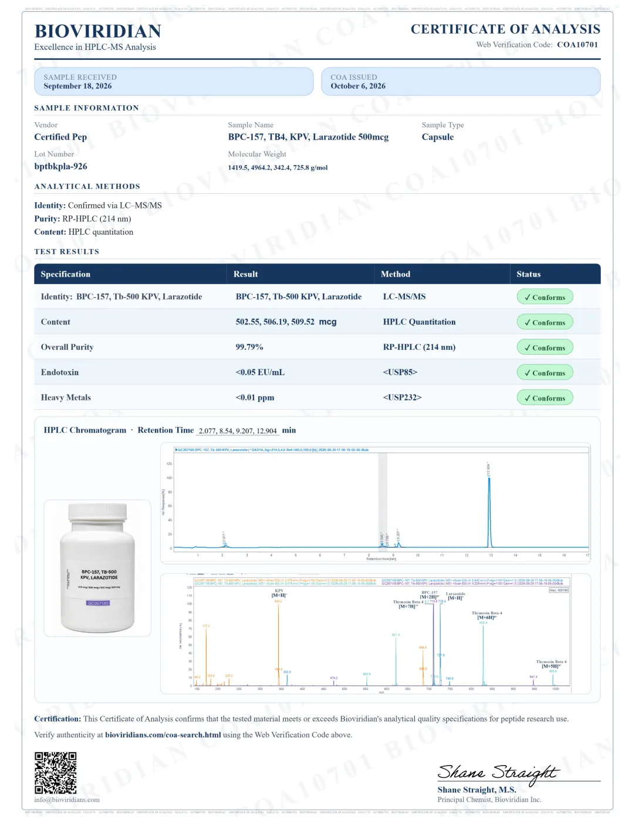
Task: Click the Conforms badge in Content row
Action: click(x=545, y=322)
